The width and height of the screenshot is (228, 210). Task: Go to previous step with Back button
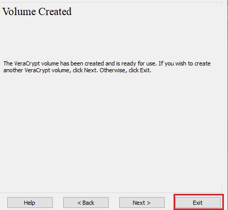point(86,202)
